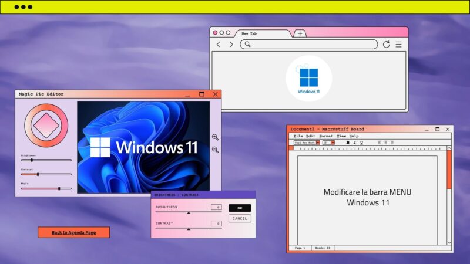Screen dimensions: 470x264
Task: Click the Windows 11 wallpaper in Magic Pic Editor
Action: 143,147
